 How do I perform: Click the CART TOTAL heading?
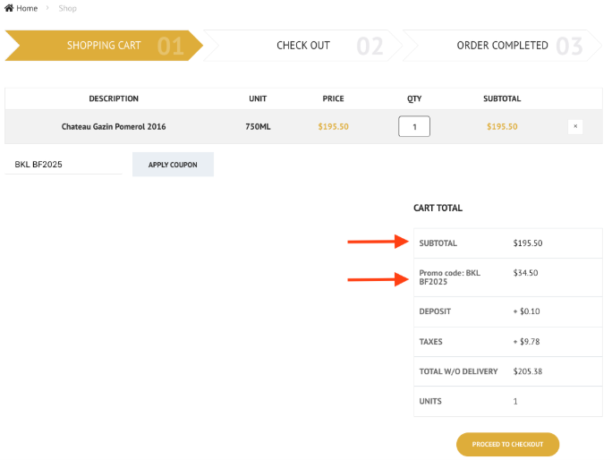click(x=438, y=208)
